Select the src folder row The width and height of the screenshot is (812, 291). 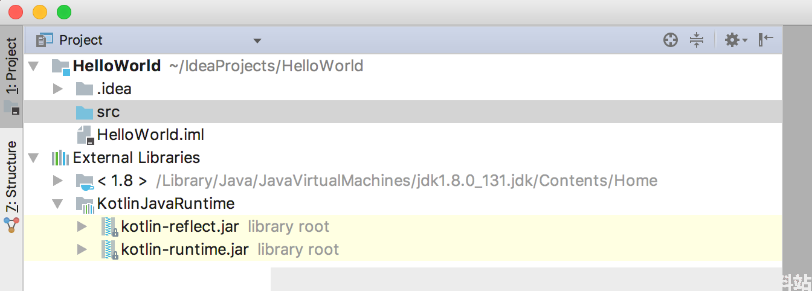402,112
